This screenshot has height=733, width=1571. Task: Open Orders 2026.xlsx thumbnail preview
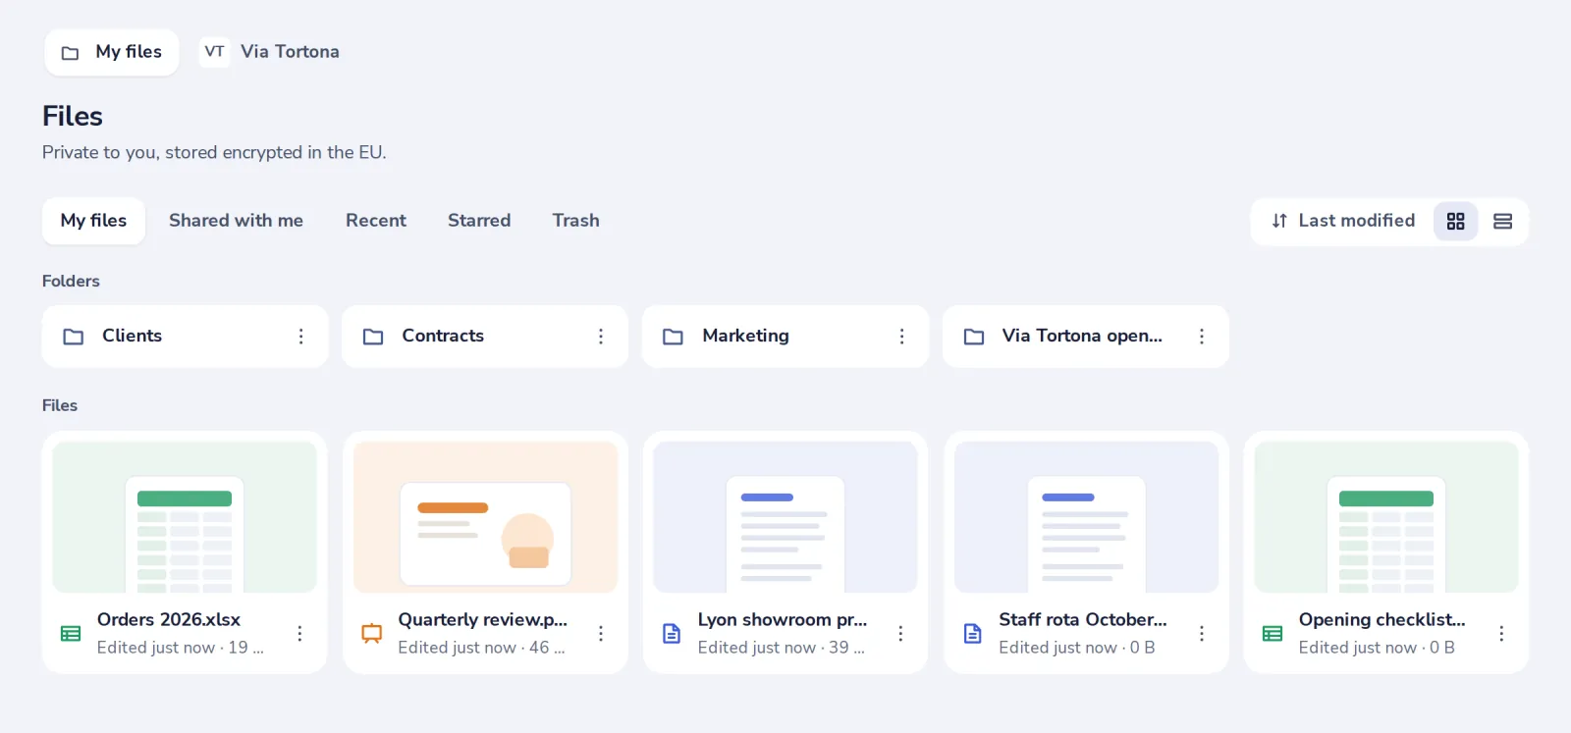click(185, 517)
